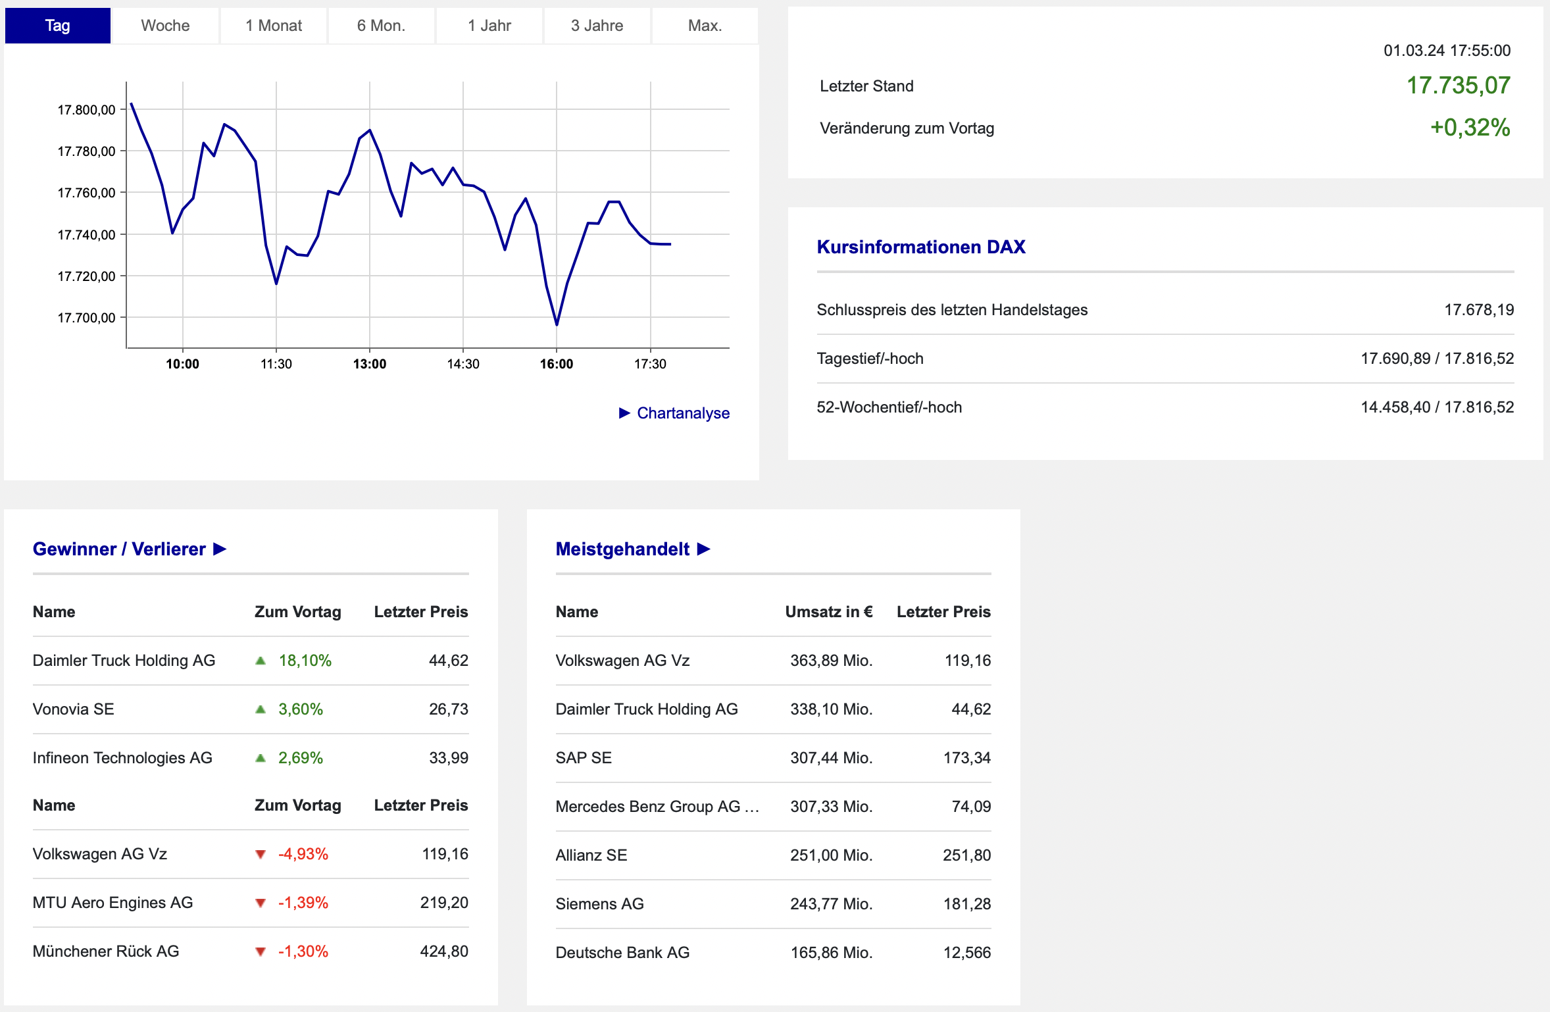Switch chart to Woche tab
Screen dimensions: 1550x1012
click(165, 26)
